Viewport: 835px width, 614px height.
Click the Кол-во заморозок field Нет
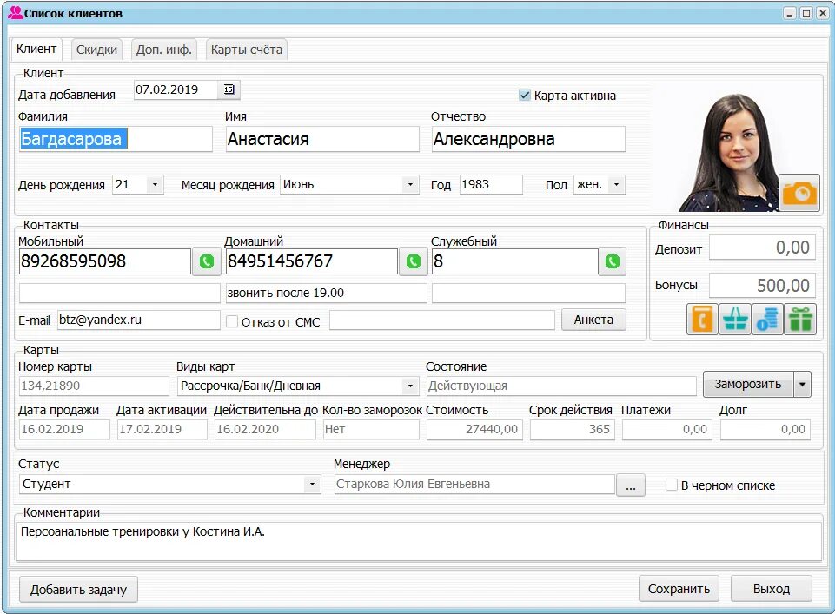(x=371, y=429)
